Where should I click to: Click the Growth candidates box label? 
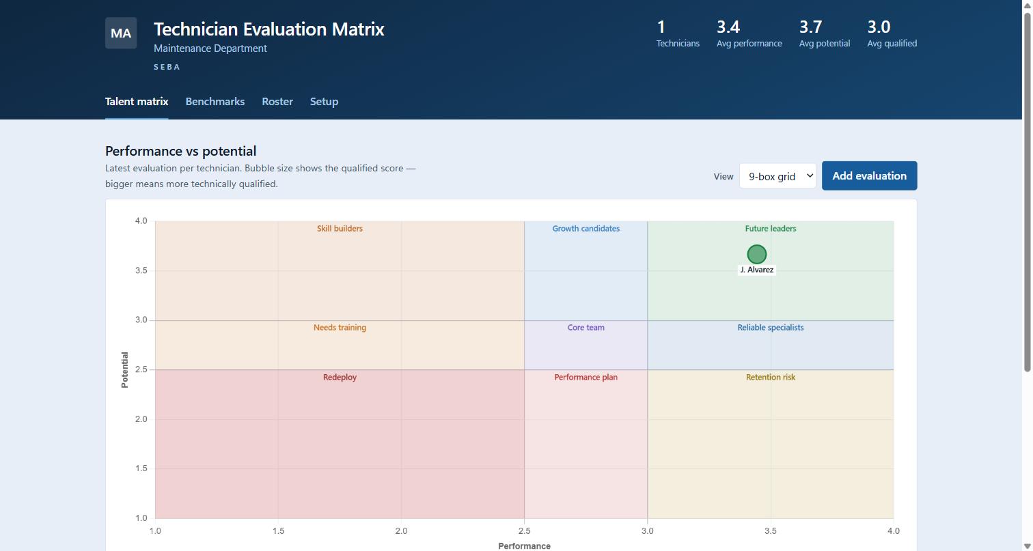pyautogui.click(x=586, y=229)
